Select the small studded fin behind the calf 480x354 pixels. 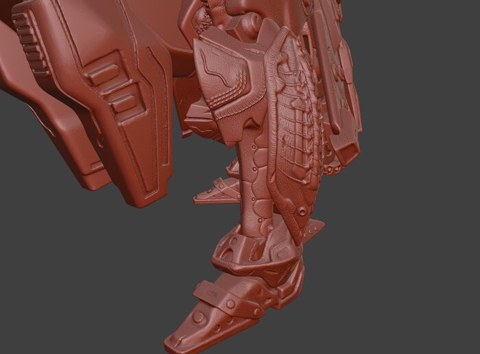click(217, 192)
